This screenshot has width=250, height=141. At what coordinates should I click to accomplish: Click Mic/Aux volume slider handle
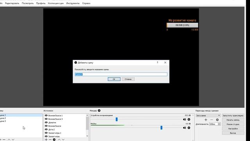[161, 128]
